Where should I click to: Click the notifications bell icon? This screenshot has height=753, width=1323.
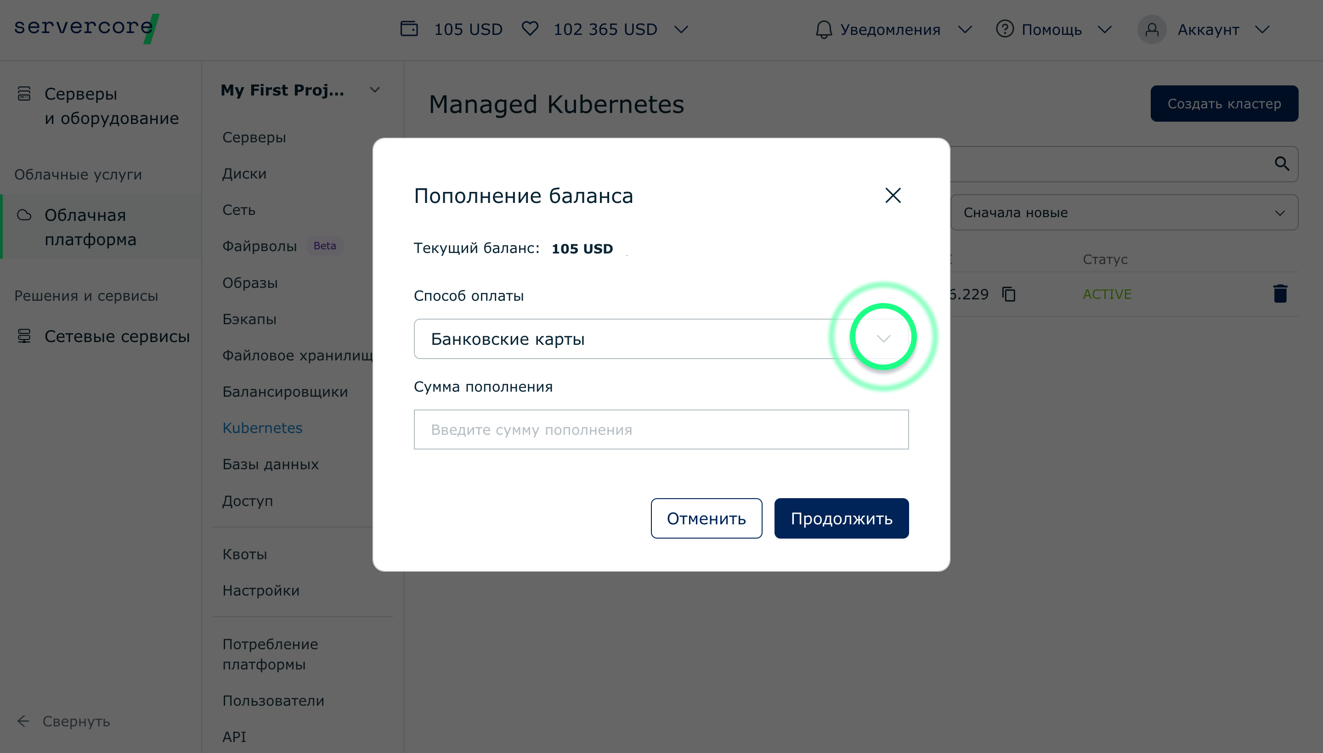[823, 29]
